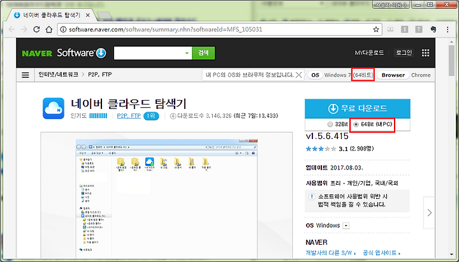Open the search box dropdown arrow
The image size is (459, 262).
tap(186, 53)
